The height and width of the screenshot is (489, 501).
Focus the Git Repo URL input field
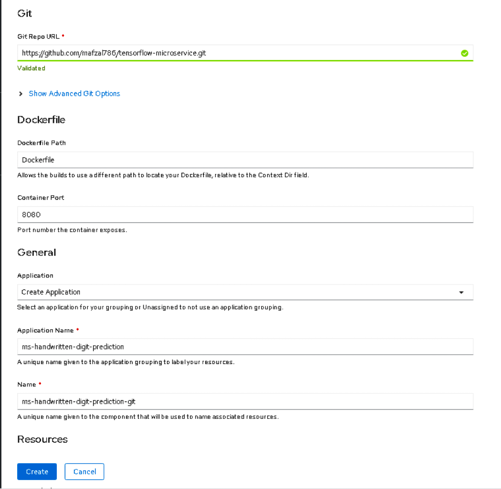(x=239, y=53)
